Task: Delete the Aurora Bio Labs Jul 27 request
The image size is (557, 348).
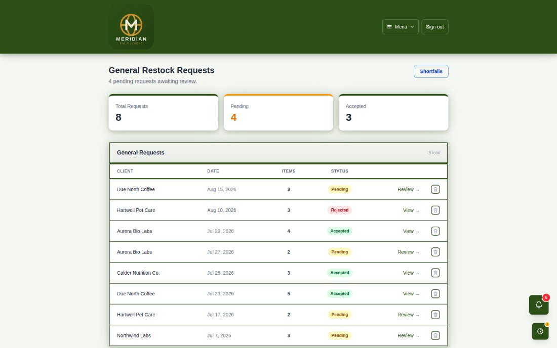Action: coord(435,252)
